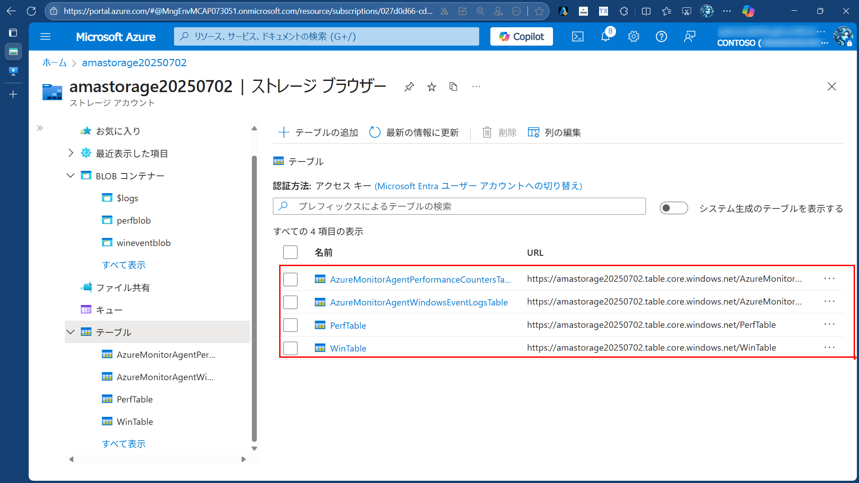Open the notifications bell

tap(605, 37)
